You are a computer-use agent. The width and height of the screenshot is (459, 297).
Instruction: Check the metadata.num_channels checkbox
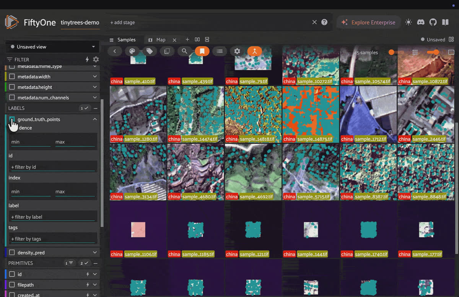[12, 98]
